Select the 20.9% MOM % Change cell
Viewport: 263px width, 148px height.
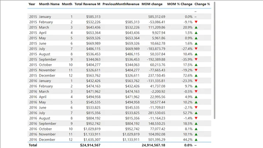(187, 28)
